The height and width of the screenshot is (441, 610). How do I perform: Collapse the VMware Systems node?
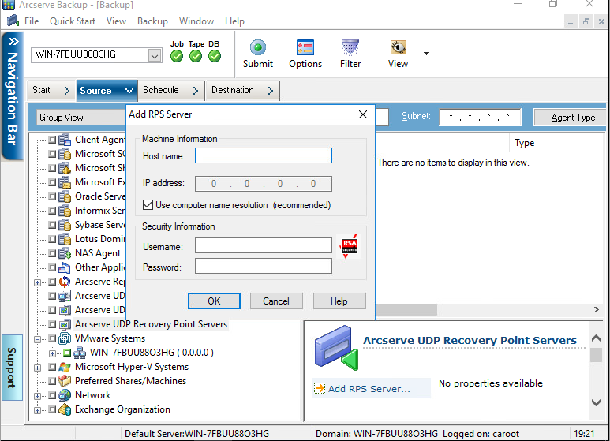click(x=37, y=339)
